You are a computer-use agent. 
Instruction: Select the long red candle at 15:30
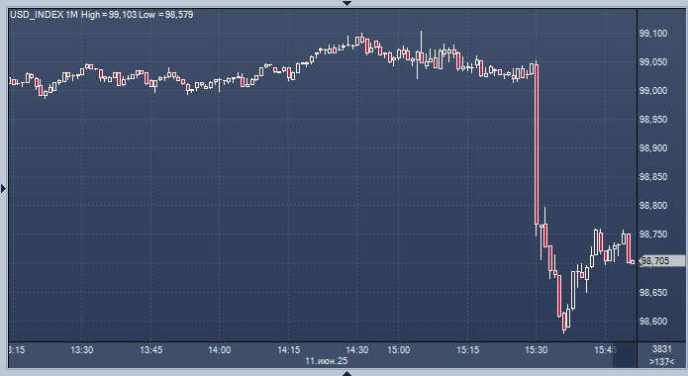coord(537,144)
